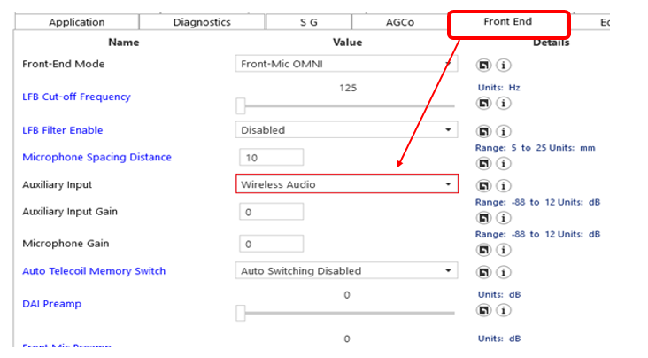View info for Microphone Gain

[503, 249]
